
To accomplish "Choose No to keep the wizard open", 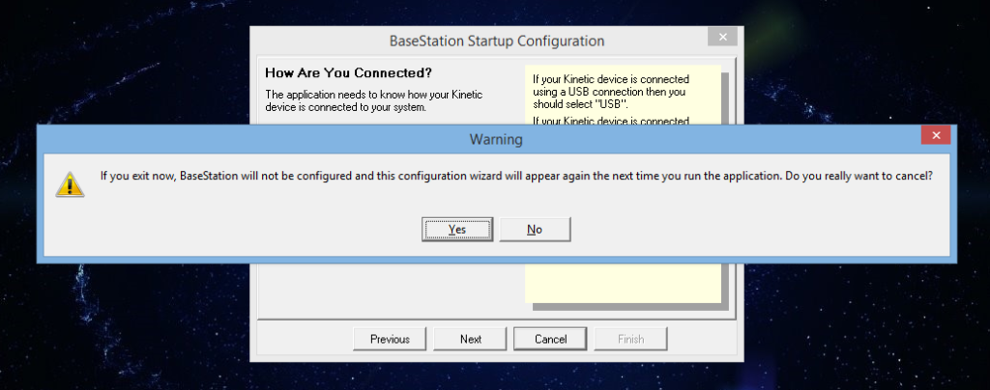I will (535, 230).
